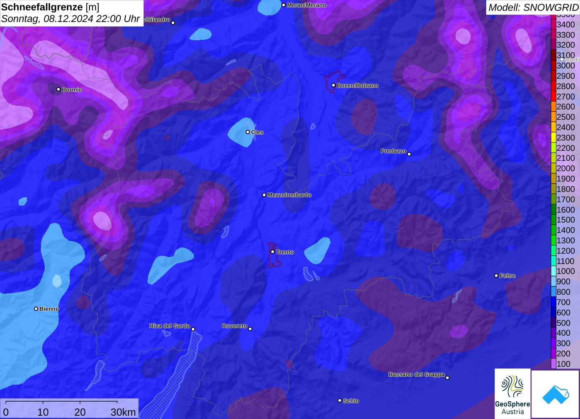Viewport: 580px width, 419px height.
Task: Click the 2500 orange legend swatch
Action: tap(553, 117)
